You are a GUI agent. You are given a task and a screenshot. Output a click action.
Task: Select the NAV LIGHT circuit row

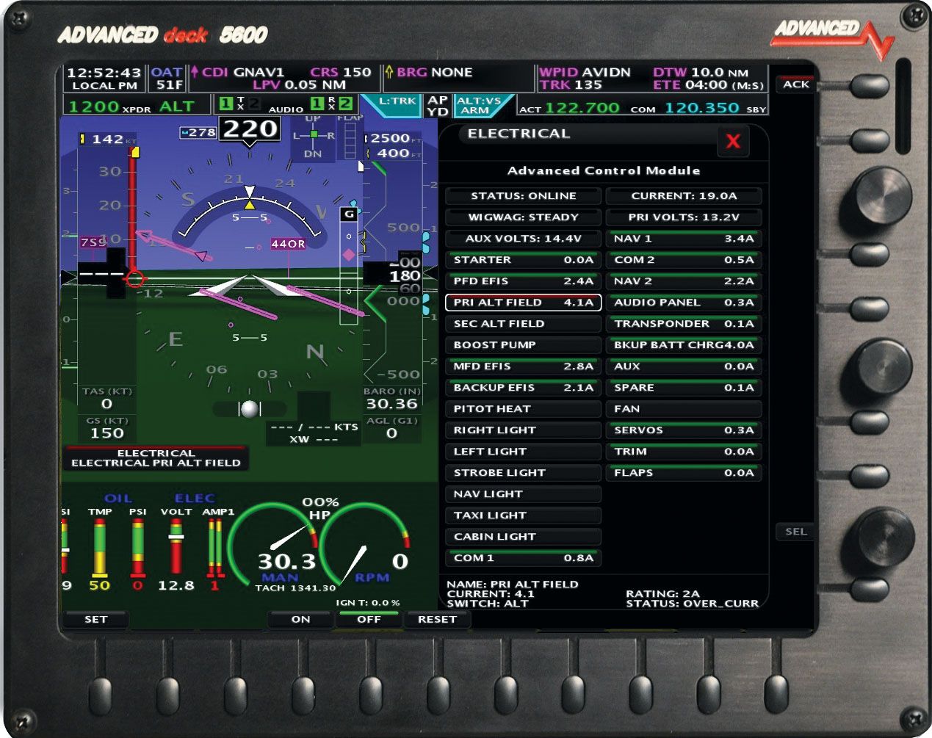[x=523, y=494]
